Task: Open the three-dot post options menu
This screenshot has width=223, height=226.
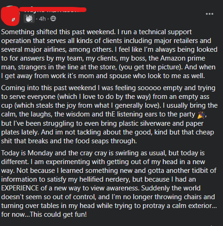Action: click(210, 14)
